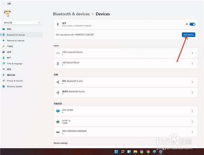Open more options for USB Composite Device
This screenshot has height=155, width=204.
pyautogui.click(x=192, y=53)
